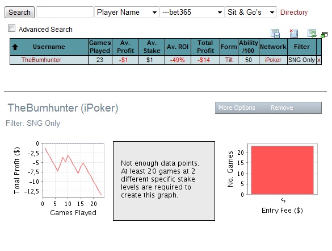Open the bet365 network dropdown
Viewport: 332px width, 251px height.
point(192,12)
